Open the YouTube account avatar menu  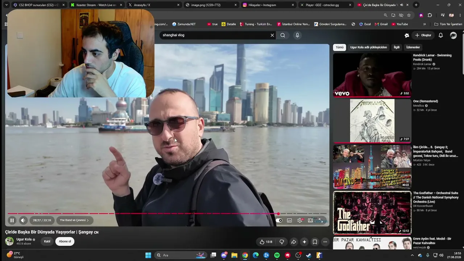pyautogui.click(x=453, y=35)
